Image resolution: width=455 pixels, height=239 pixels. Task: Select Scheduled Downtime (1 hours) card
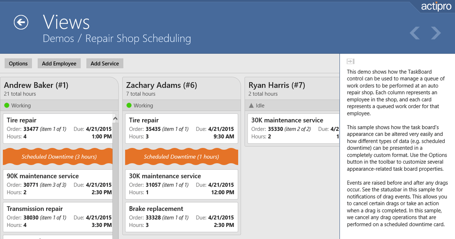[181, 156]
